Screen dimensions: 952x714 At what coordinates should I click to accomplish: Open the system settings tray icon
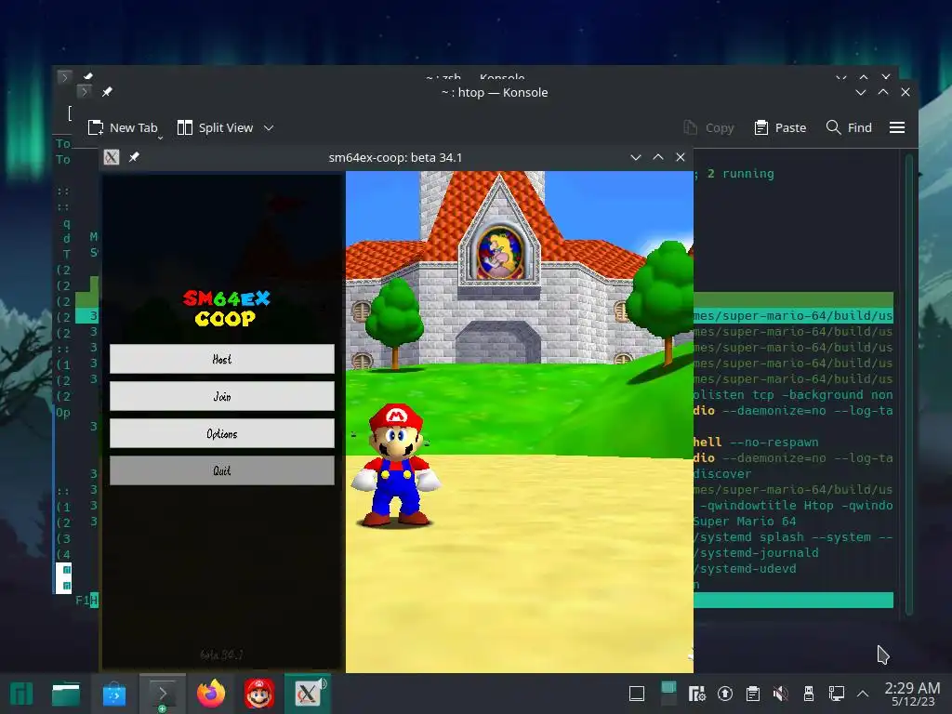coord(697,694)
